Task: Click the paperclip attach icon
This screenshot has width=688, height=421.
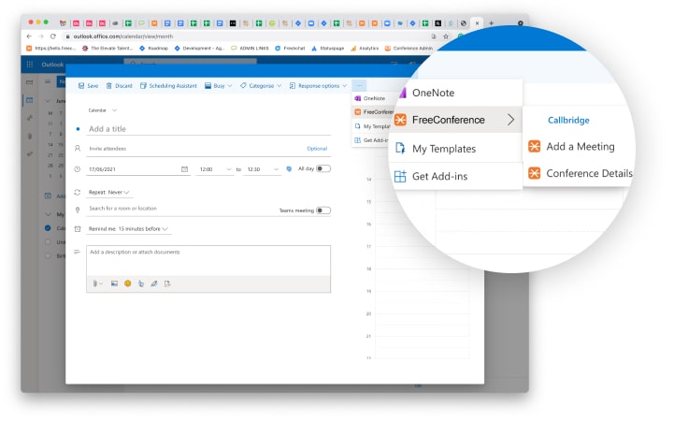Action: point(95,283)
